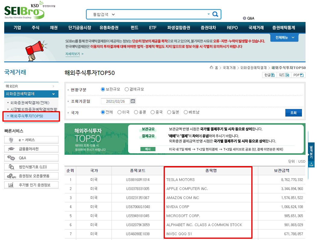Click MICROSOFT CORP. stock name
317x240 pixels.
[x=183, y=216]
